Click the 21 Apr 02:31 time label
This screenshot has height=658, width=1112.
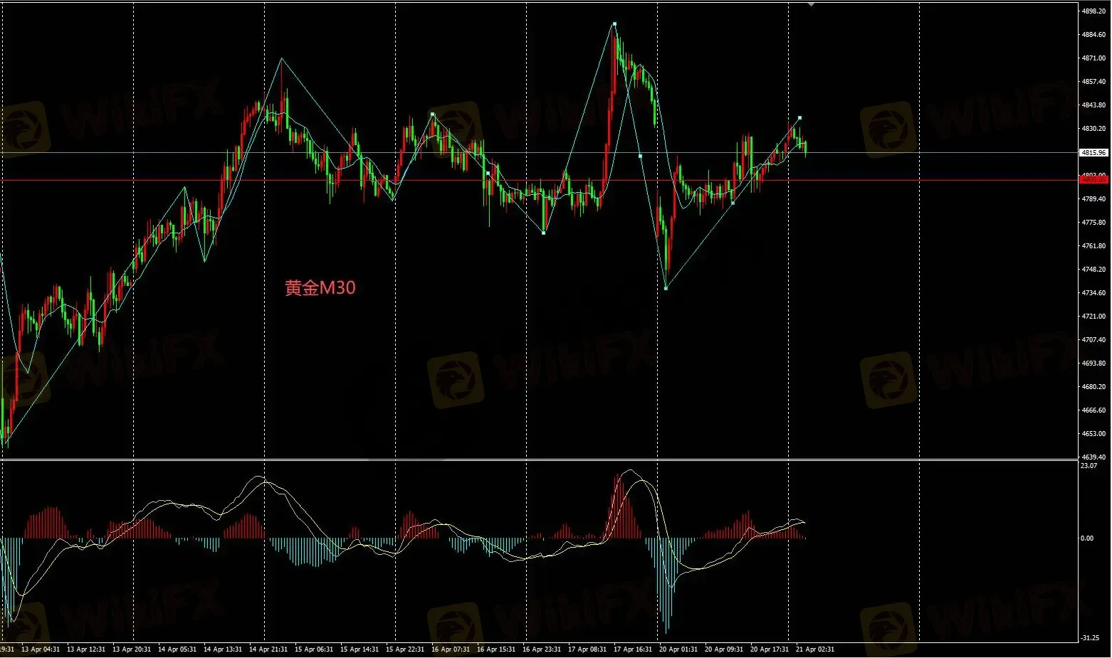click(814, 649)
